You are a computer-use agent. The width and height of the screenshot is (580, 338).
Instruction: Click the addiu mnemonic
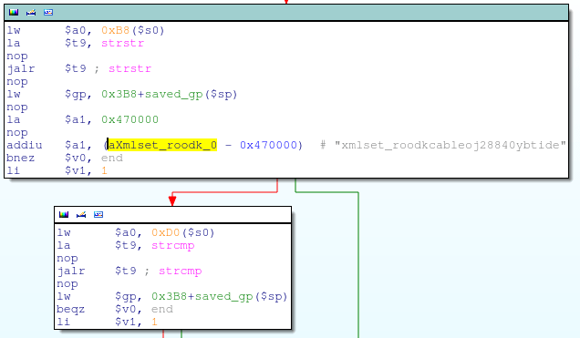(25, 145)
